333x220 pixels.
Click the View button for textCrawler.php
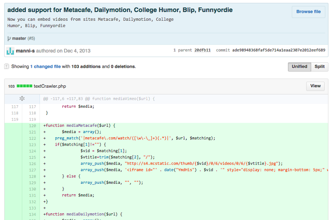pyautogui.click(x=316, y=86)
